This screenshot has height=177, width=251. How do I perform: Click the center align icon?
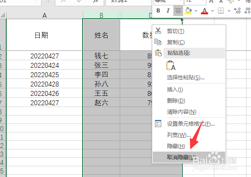point(178,11)
